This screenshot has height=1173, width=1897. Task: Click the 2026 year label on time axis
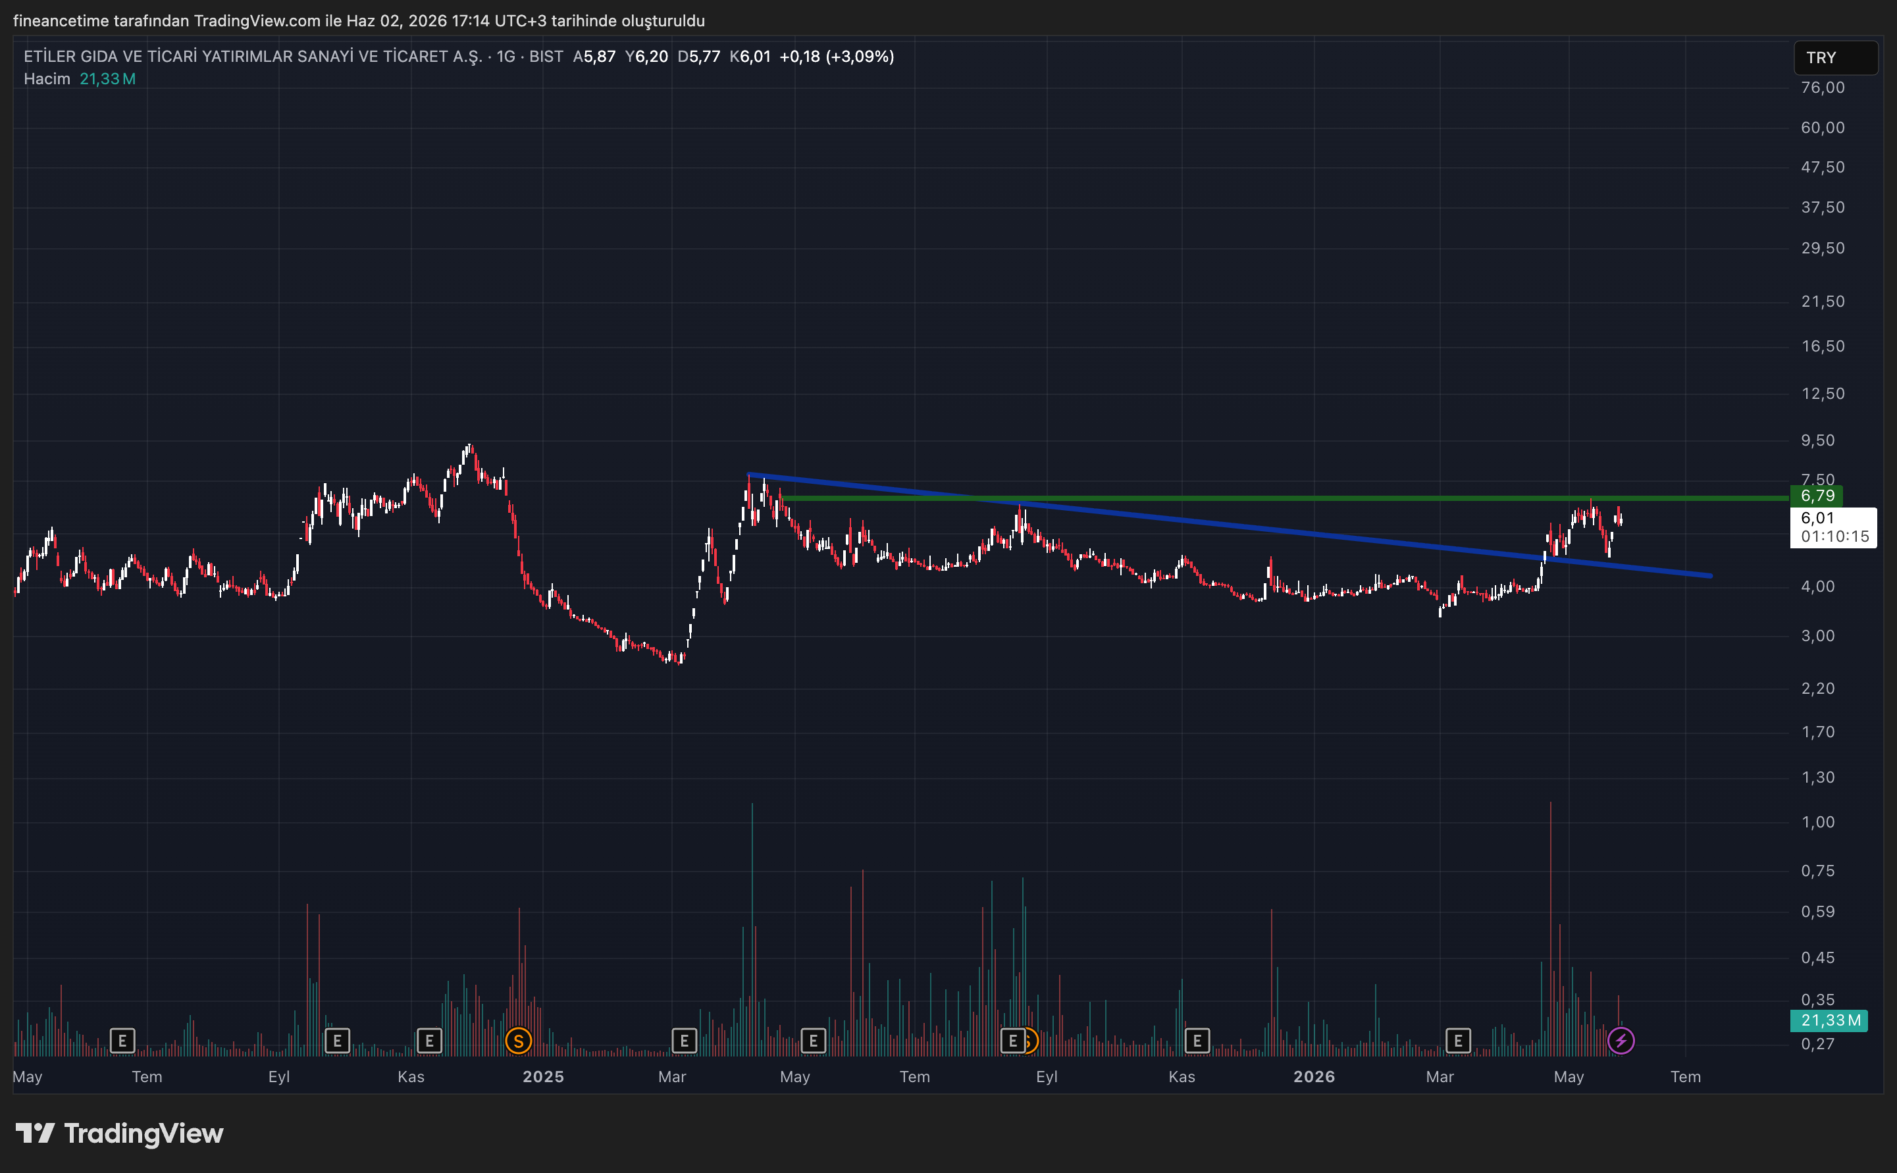coord(1314,1077)
